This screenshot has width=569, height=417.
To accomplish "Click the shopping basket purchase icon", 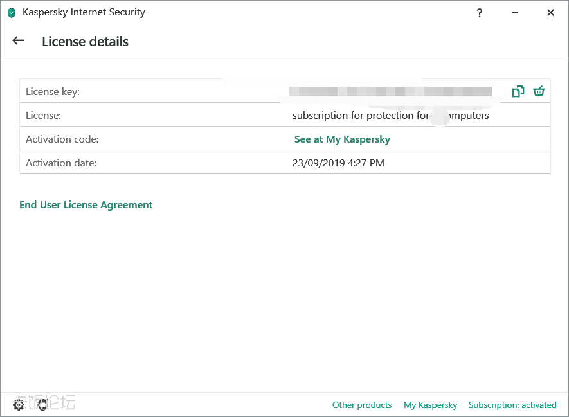I will [x=539, y=91].
